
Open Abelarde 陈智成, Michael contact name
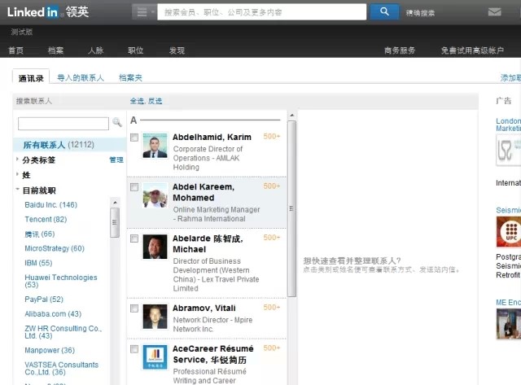click(208, 244)
